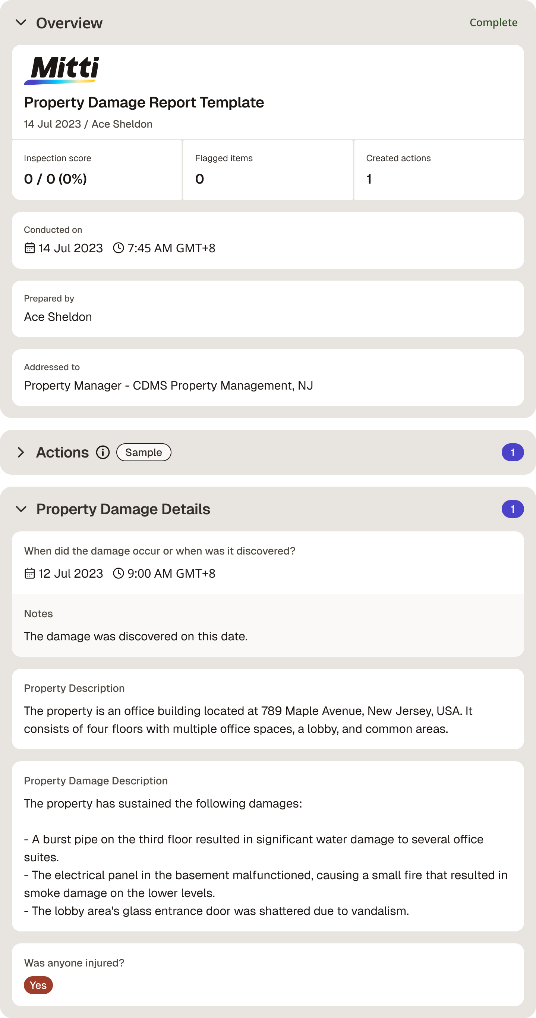Click the Complete status label
Viewport: 536px width, 1018px height.
[x=494, y=22]
